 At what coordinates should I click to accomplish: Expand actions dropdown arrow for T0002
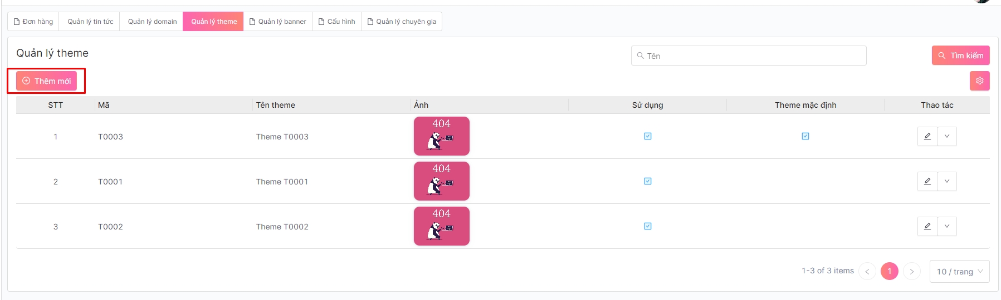point(947,226)
